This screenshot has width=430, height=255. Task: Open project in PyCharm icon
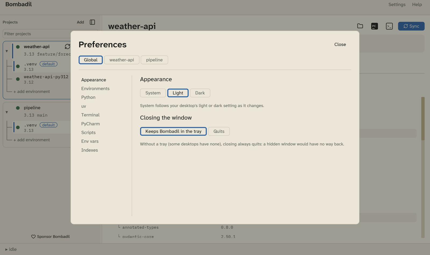(374, 26)
